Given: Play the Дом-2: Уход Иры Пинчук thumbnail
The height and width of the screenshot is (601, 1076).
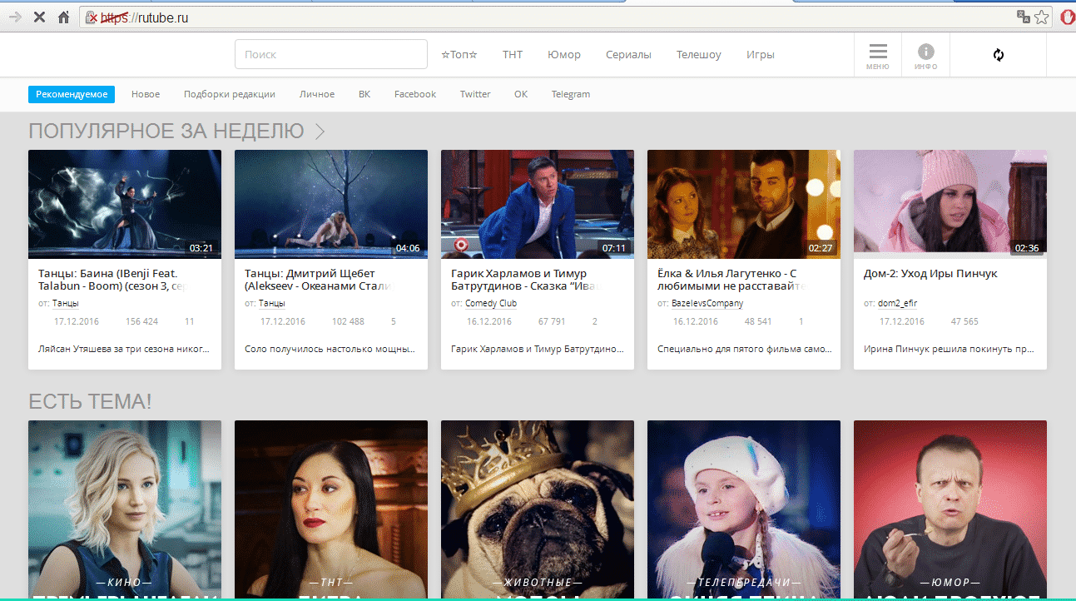Looking at the screenshot, I should pos(950,204).
